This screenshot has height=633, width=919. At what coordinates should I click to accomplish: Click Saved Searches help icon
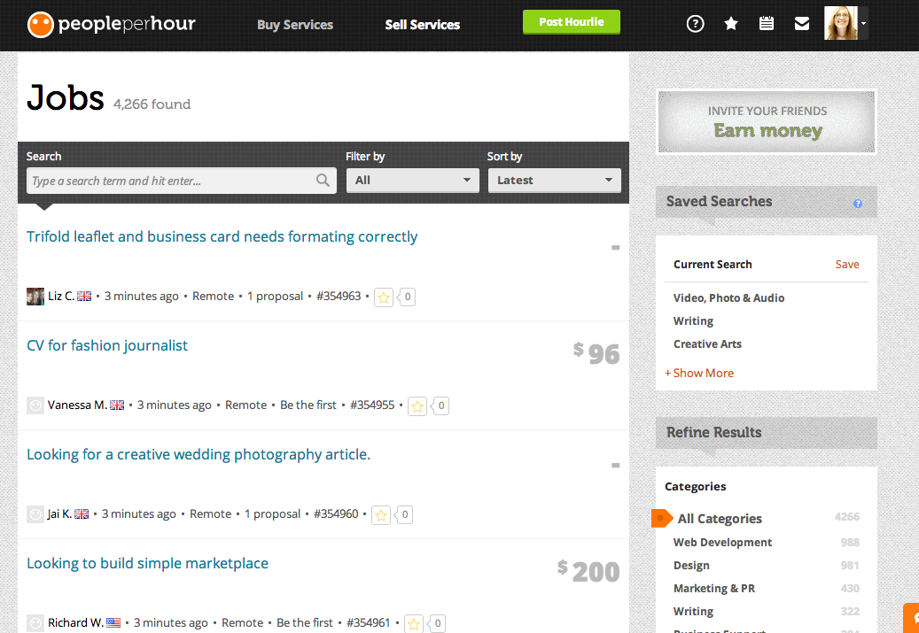coord(858,204)
